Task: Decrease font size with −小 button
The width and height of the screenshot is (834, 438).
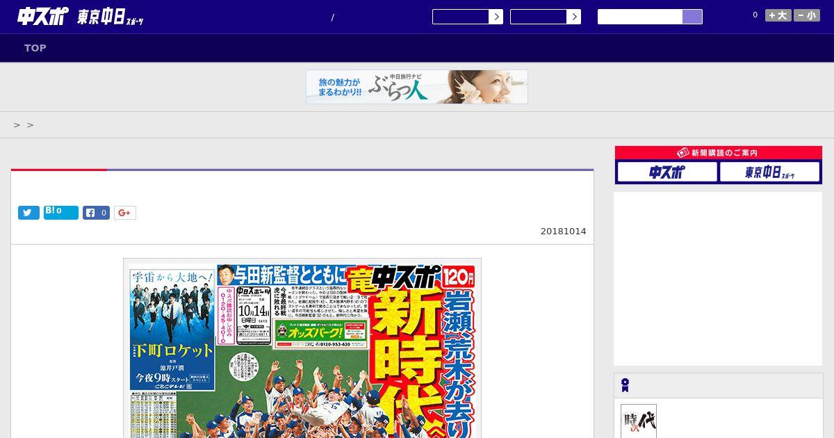Action: pos(807,15)
